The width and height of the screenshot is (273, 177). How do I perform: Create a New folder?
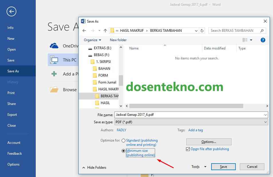point(118,40)
